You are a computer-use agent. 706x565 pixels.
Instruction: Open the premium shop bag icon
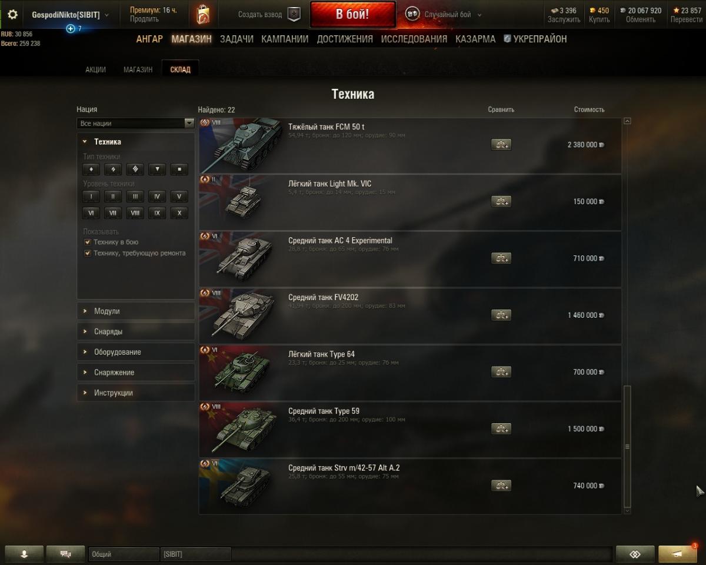click(x=203, y=15)
